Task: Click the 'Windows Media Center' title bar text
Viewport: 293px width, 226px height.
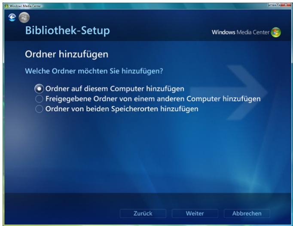Action: pyautogui.click(x=25, y=6)
